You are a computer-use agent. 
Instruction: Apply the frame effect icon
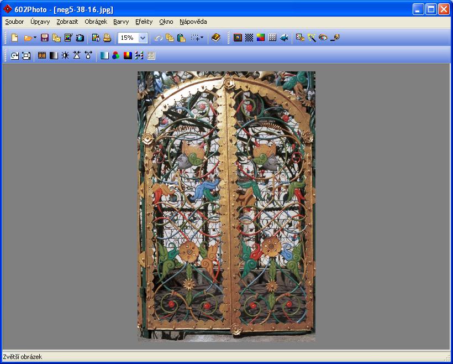(238, 38)
